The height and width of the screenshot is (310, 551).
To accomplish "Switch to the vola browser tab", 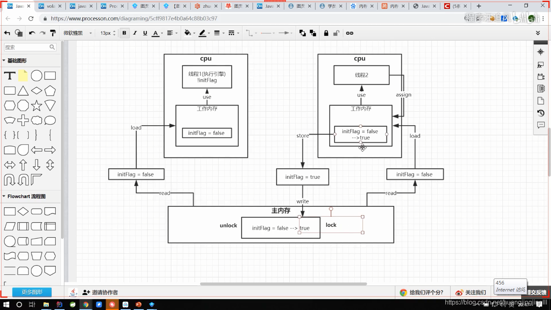I will [x=50, y=6].
